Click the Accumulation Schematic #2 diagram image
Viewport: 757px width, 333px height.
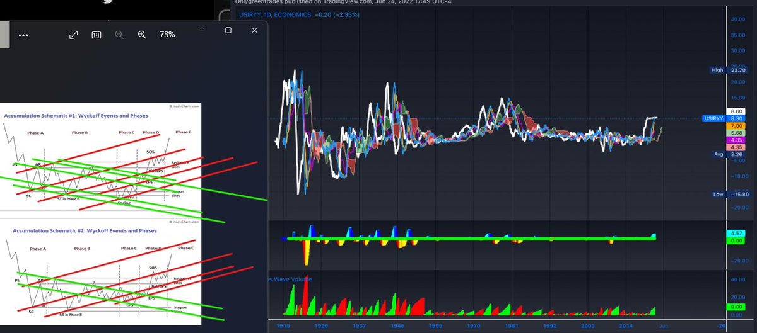[101, 273]
